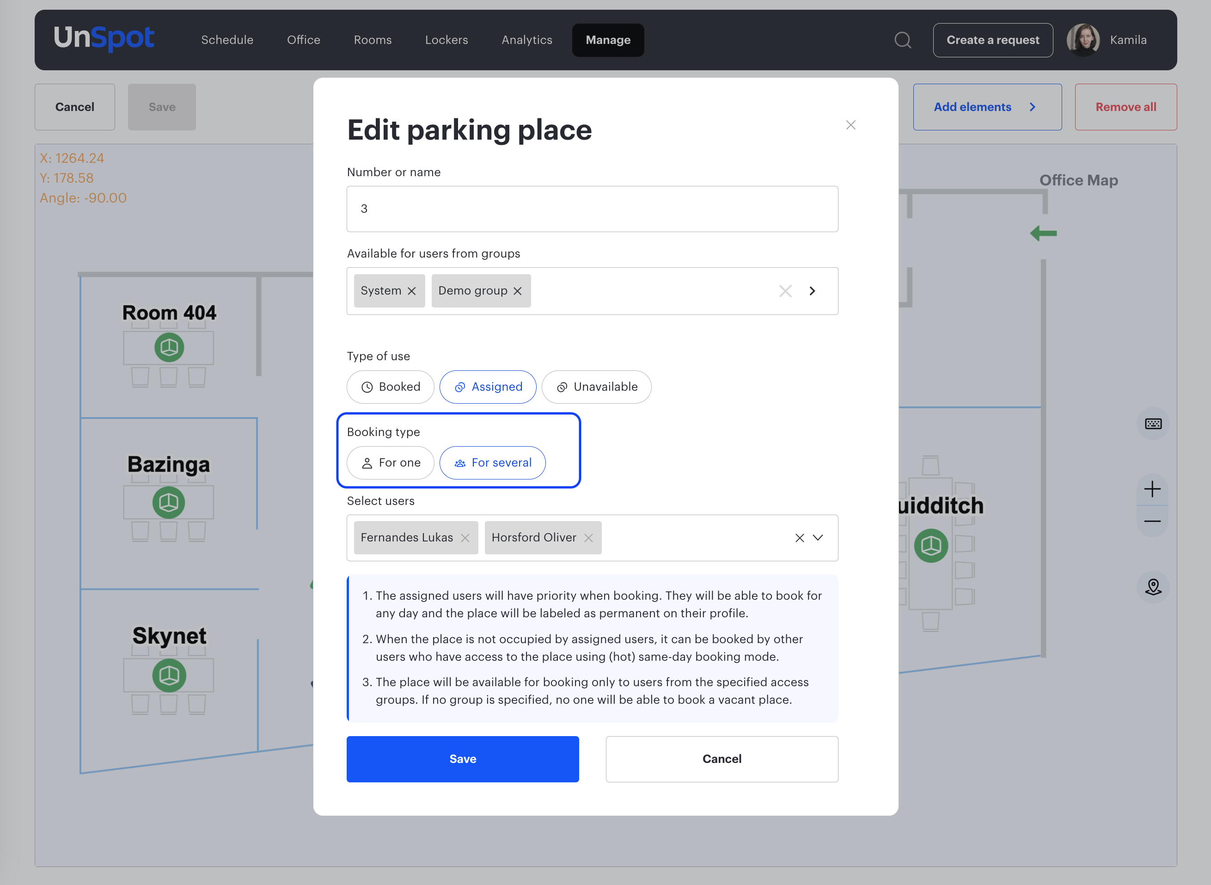Save the parking place changes
The height and width of the screenshot is (885, 1211).
coord(463,759)
